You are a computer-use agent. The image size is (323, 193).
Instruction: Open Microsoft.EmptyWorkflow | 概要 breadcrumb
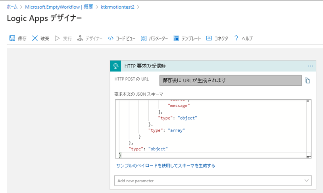pos(59,7)
